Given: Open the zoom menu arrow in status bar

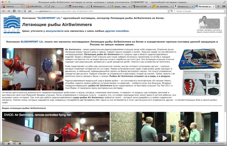Looking at the screenshot, I should pos(195,144).
